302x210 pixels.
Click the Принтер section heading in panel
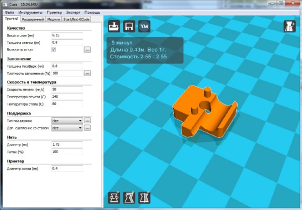point(16,161)
